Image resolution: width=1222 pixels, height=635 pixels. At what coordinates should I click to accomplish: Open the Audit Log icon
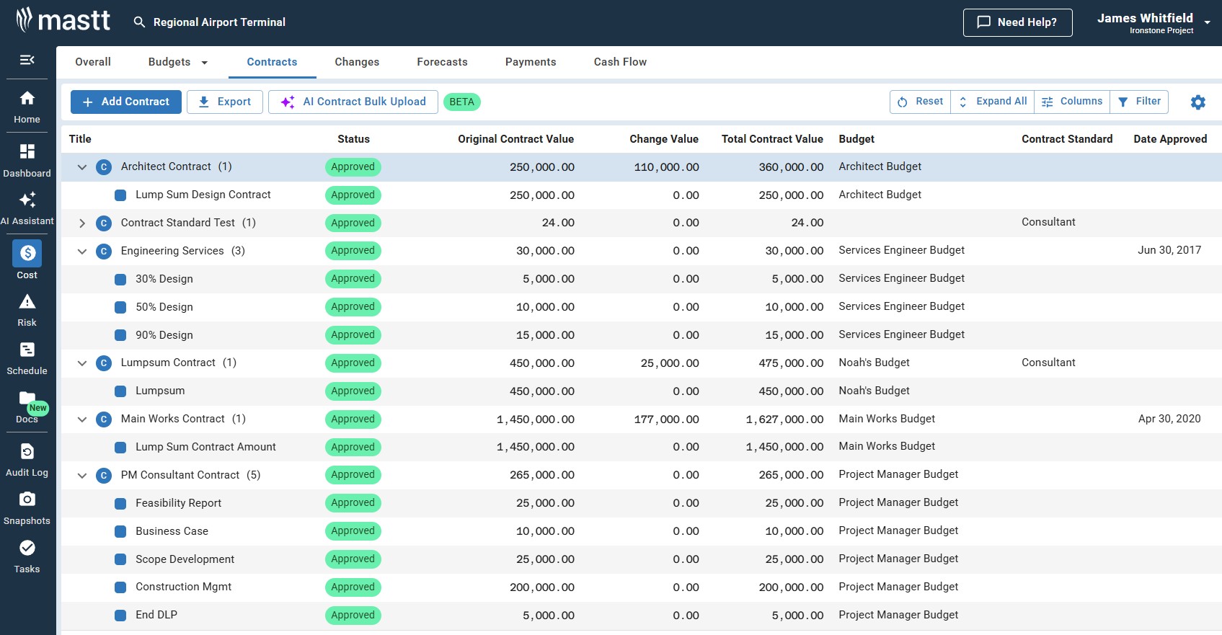[x=27, y=451]
